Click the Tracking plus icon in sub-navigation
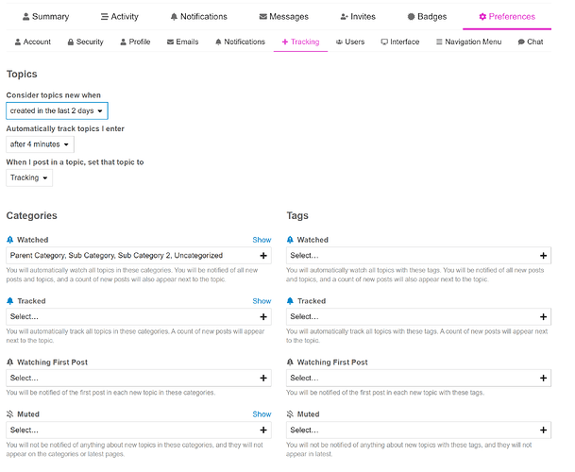The width and height of the screenshot is (575, 472). pyautogui.click(x=285, y=42)
